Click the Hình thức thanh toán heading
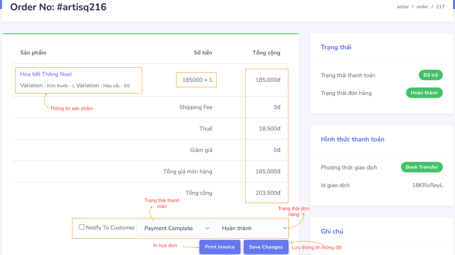The image size is (455, 255). tap(352, 139)
